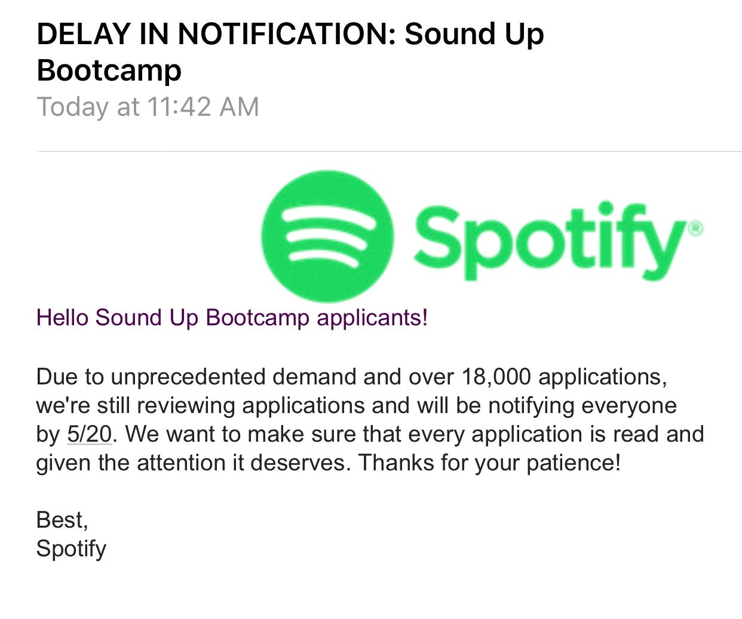Tap 'Thanks for your patience!' sentence
The width and height of the screenshot is (742, 619).
490,463
